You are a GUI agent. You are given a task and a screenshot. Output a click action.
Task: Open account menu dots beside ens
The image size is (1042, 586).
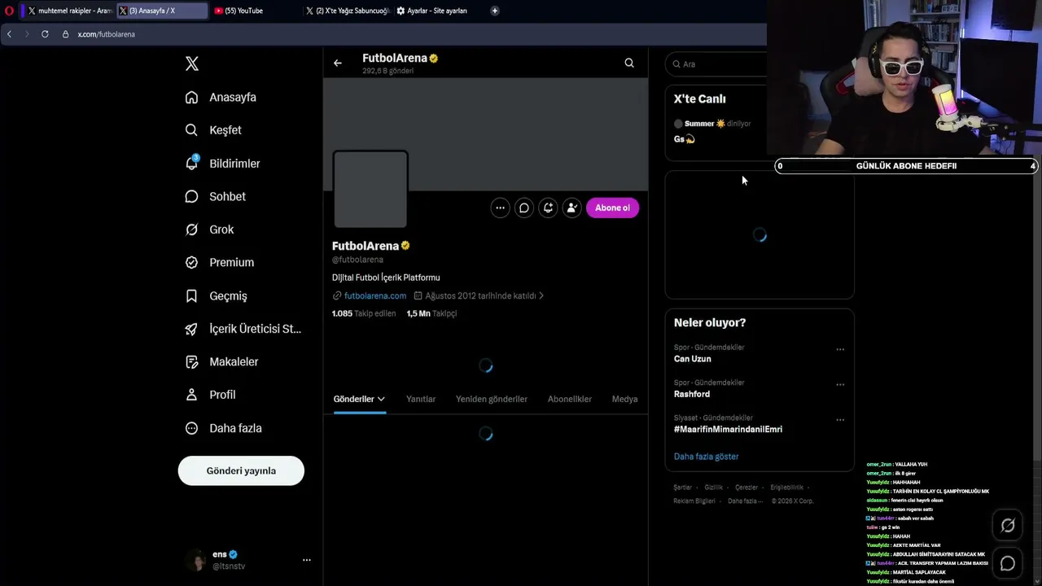click(307, 560)
